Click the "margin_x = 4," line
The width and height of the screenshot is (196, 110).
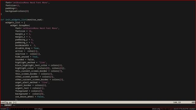tap(23, 37)
